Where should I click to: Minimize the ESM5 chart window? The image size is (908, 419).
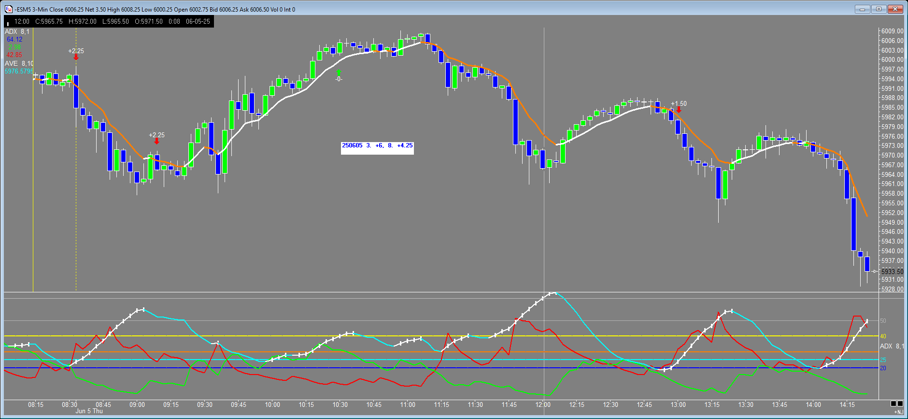[863, 9]
